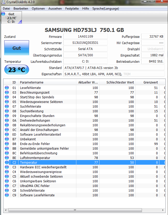The image size is (168, 215).
Task: Click status orb for Lesefehlerrate row
Action: click(x=7, y=88)
